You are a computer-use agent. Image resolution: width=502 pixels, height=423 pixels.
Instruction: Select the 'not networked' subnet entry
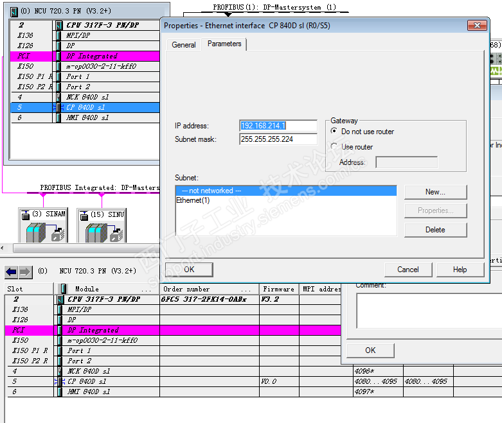pyautogui.click(x=286, y=191)
